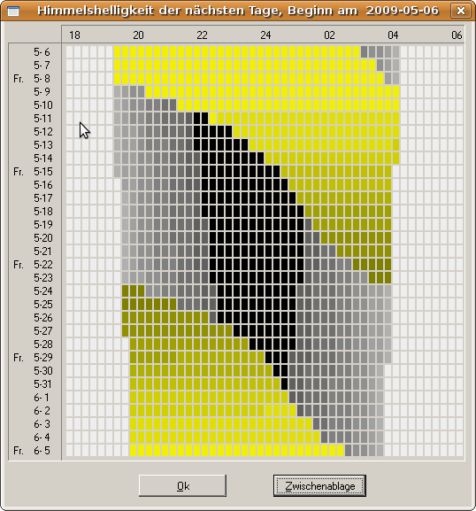This screenshot has height=511, width=476.
Task: Select the Fr. 5-15 date row label
Action: coord(33,172)
